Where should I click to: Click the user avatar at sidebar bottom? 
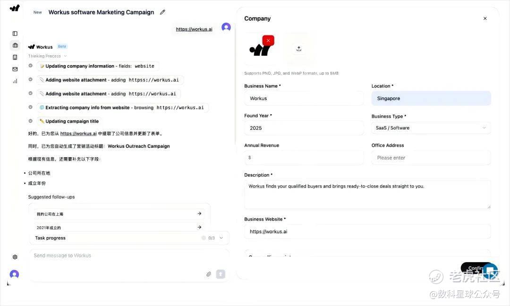[x=14, y=274]
